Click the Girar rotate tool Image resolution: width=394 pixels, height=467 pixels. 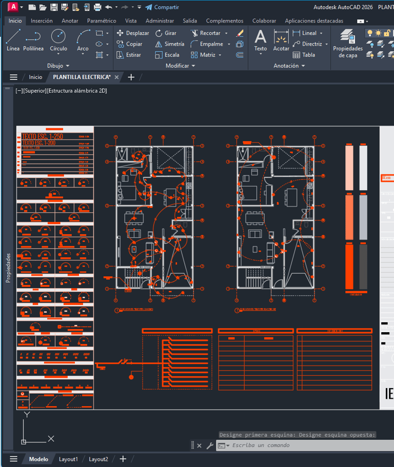tap(166, 33)
